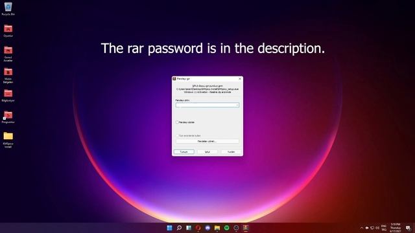Select the yellow KMSpico Install folder
This screenshot has height=233, width=415.
tap(8, 140)
